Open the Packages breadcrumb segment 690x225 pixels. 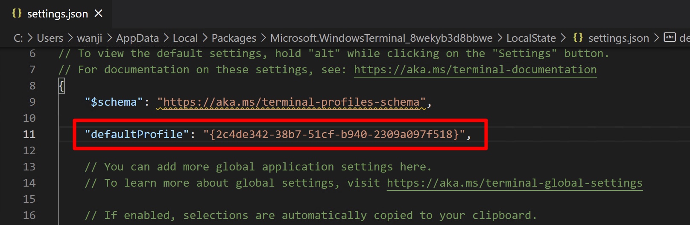coord(234,38)
